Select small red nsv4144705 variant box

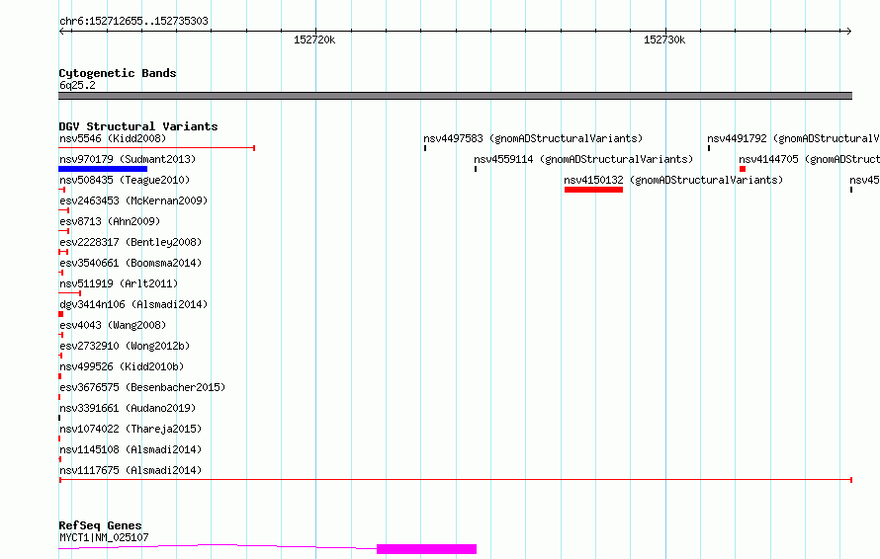pyautogui.click(x=743, y=169)
